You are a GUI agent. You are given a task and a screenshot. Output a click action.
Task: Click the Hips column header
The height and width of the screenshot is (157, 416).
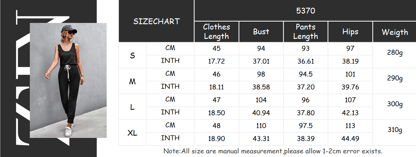pos(350,32)
